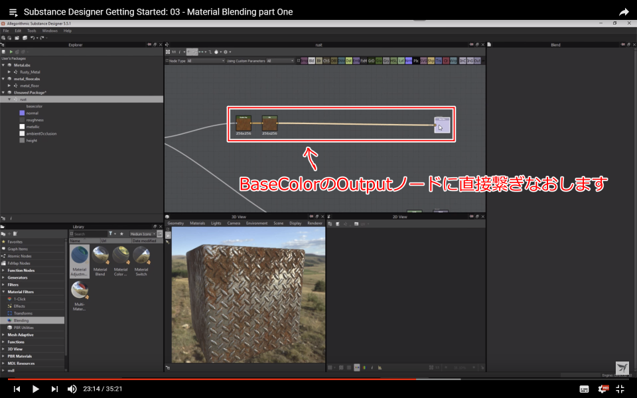Collapse the Unsaved Package tree
This screenshot has height=398, width=637.
click(x=3, y=93)
